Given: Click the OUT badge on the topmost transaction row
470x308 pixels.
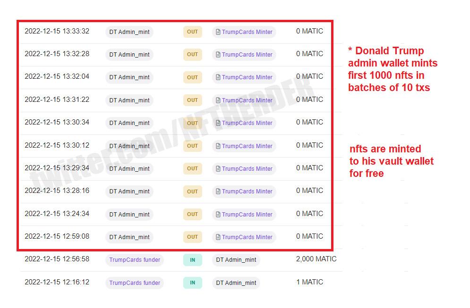Looking at the screenshot, I should (192, 32).
